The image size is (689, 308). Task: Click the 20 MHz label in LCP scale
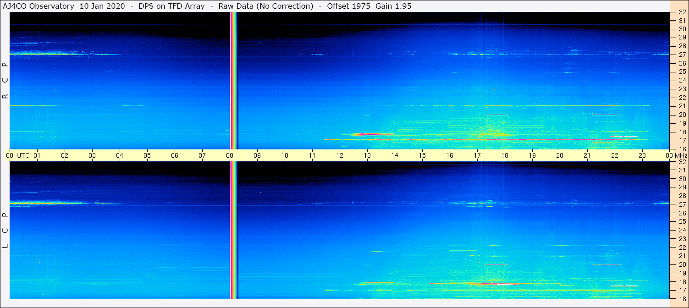tap(682, 264)
